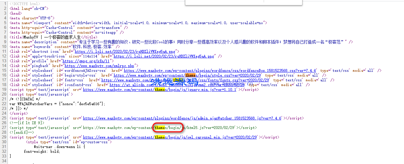404x164 pixels.
Task: Open the owl.carousel.min.js script link
Action: pos(170,137)
